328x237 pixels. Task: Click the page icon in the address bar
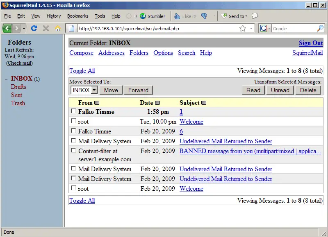click(x=71, y=28)
